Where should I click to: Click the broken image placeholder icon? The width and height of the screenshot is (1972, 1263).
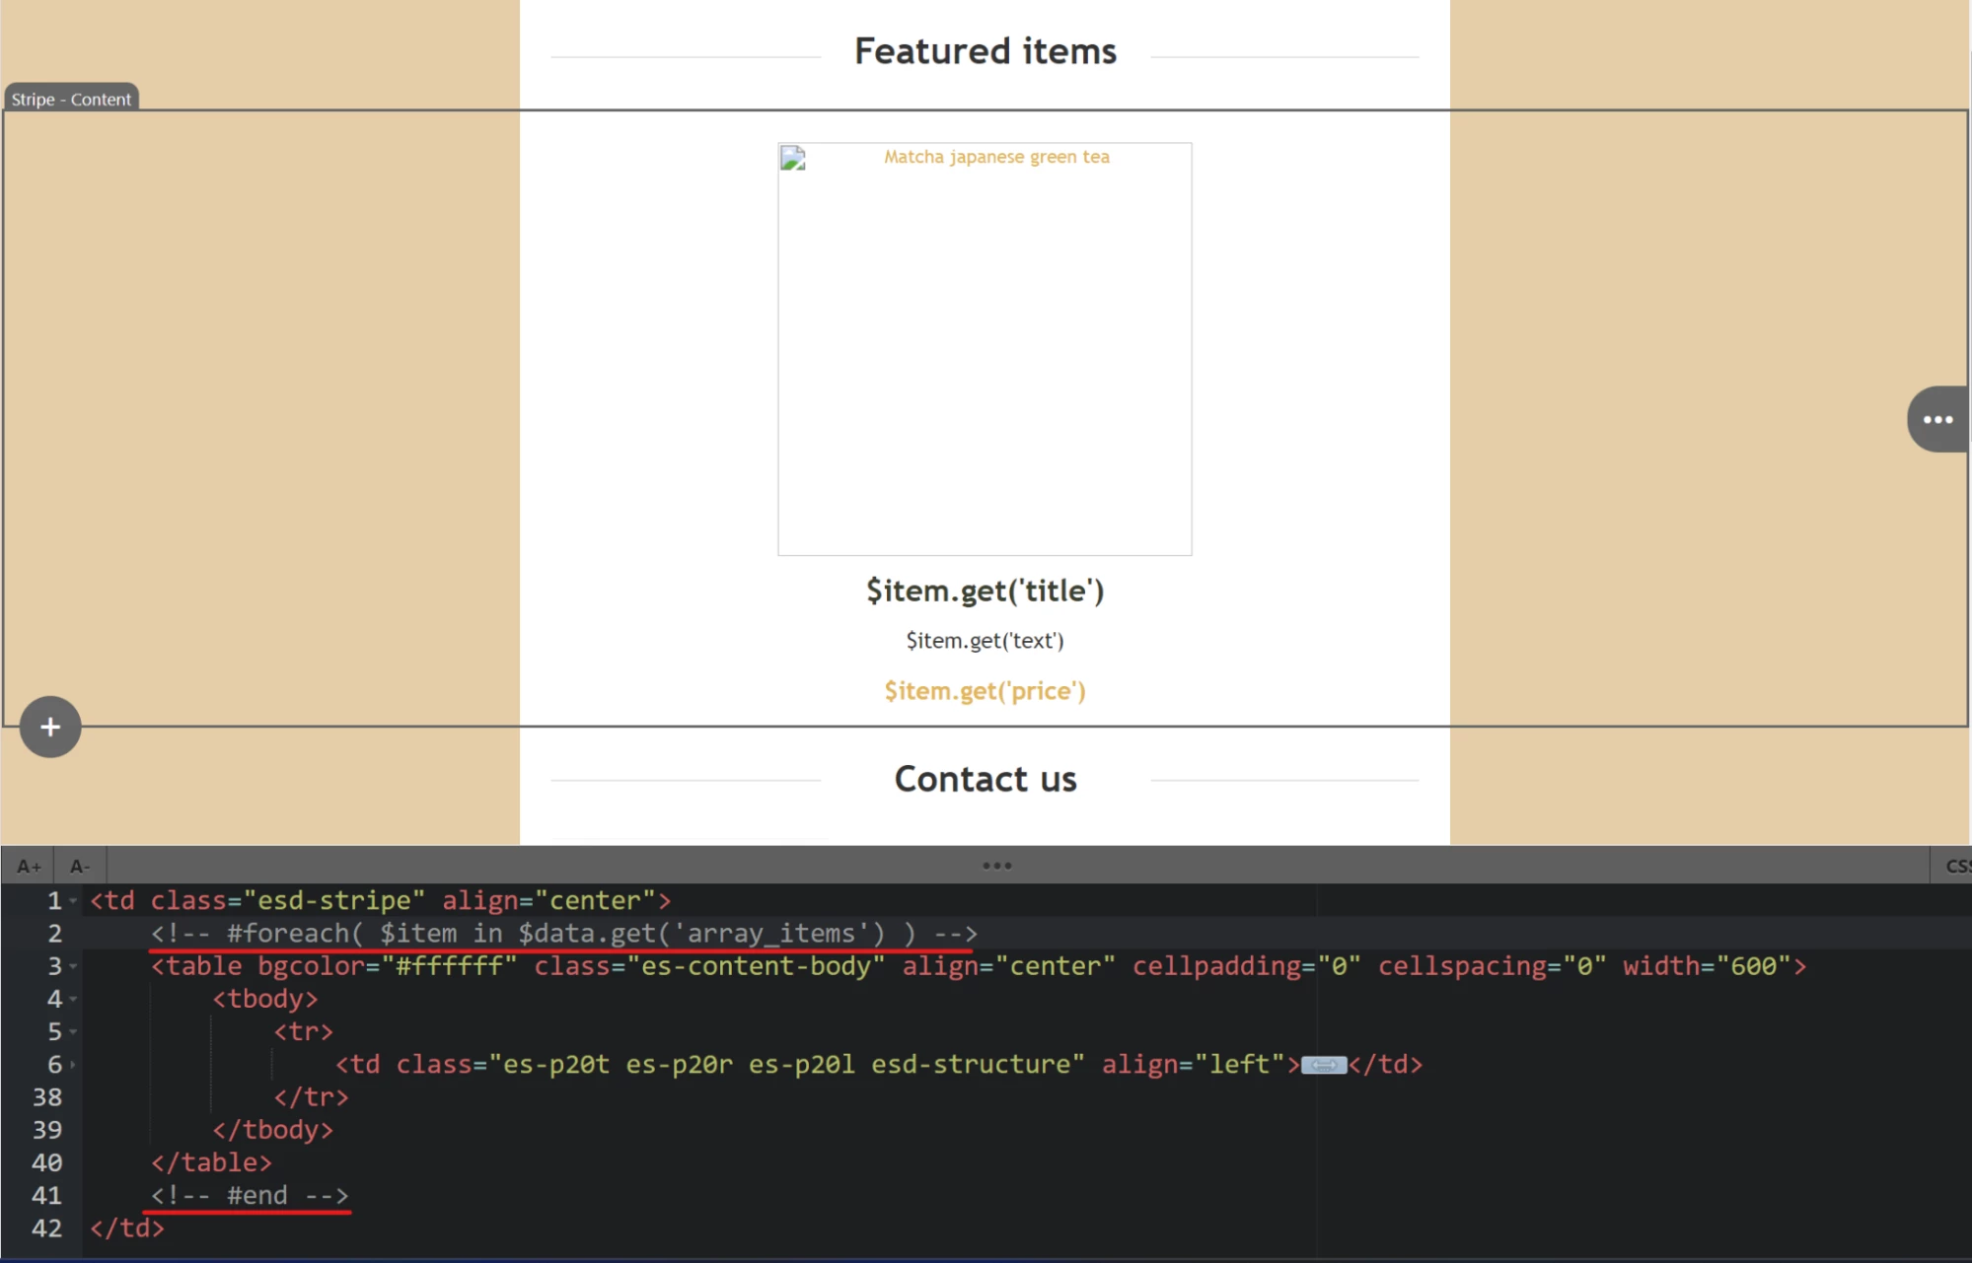point(793,159)
